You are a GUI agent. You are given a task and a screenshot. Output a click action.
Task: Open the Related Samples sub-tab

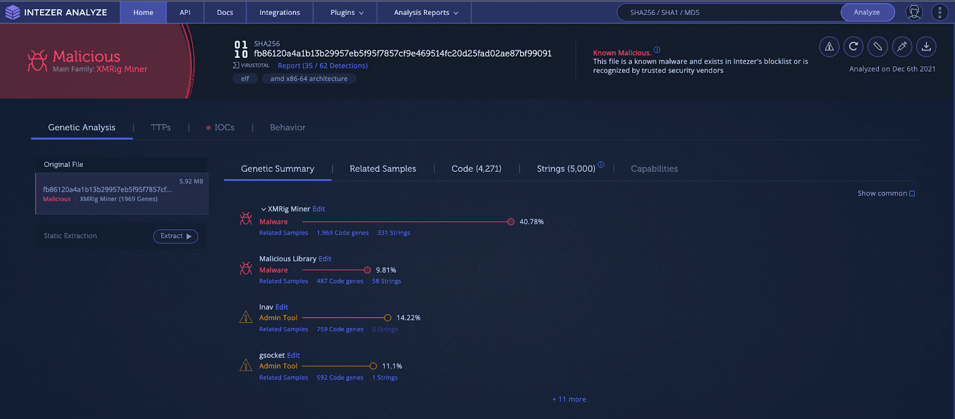383,168
